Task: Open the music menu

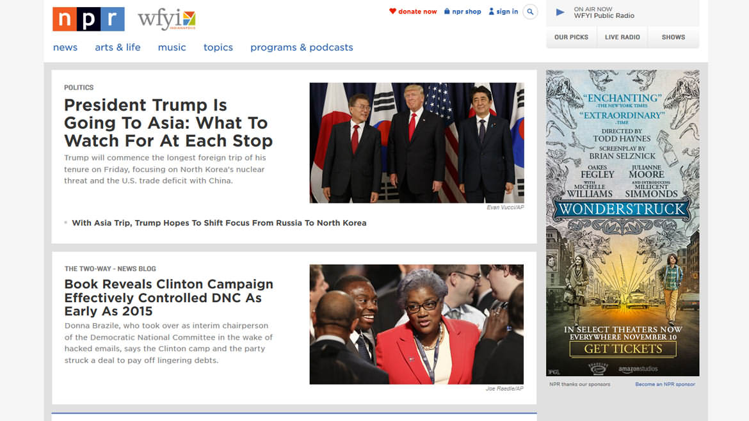Action: point(172,47)
